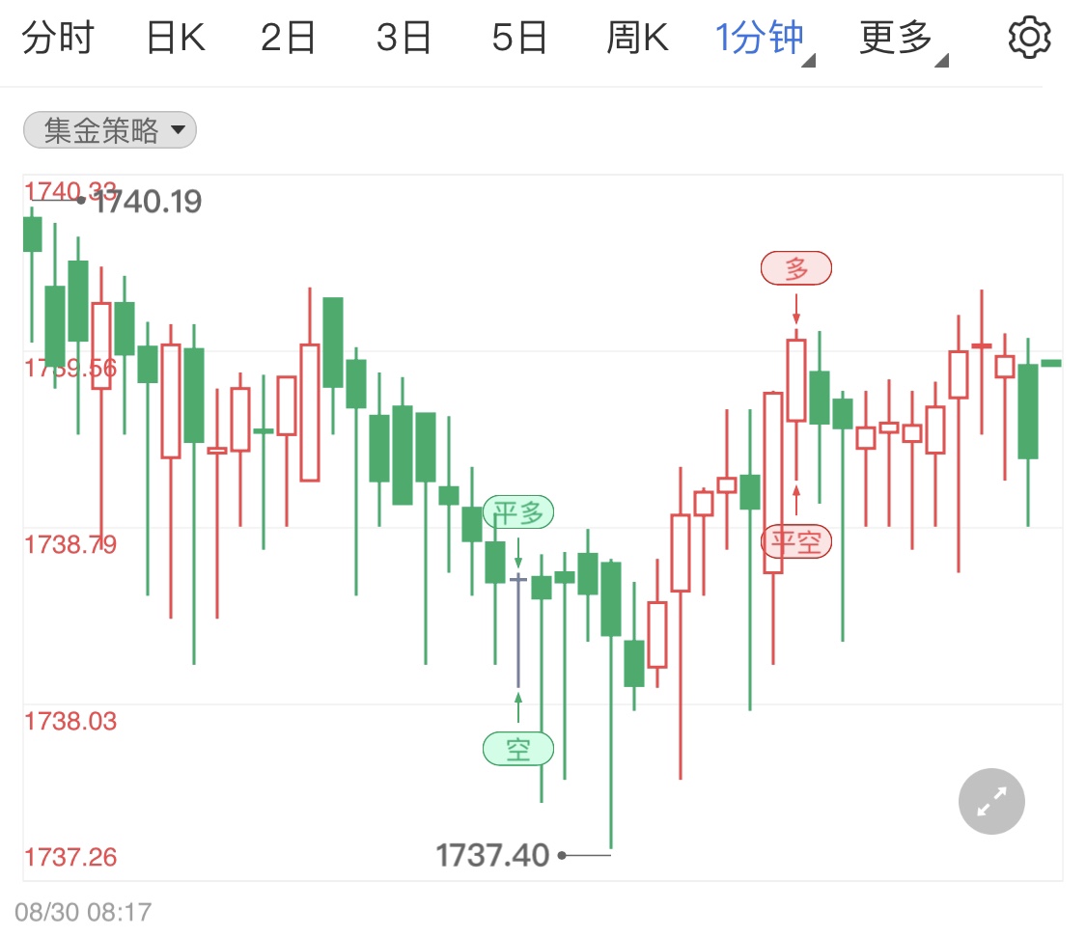Select the 5日 tab

click(x=519, y=39)
